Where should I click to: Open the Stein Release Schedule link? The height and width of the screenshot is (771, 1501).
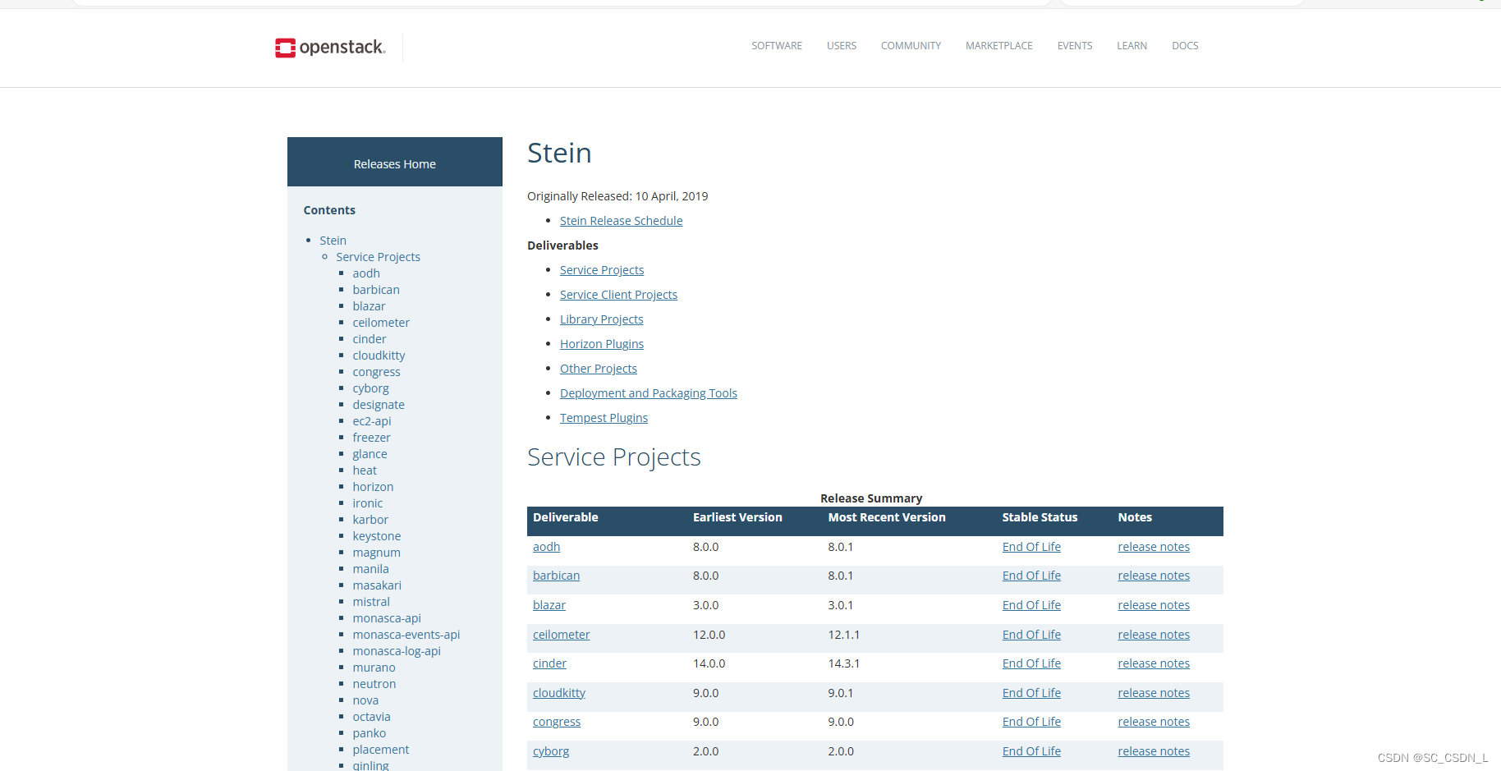pyautogui.click(x=622, y=221)
